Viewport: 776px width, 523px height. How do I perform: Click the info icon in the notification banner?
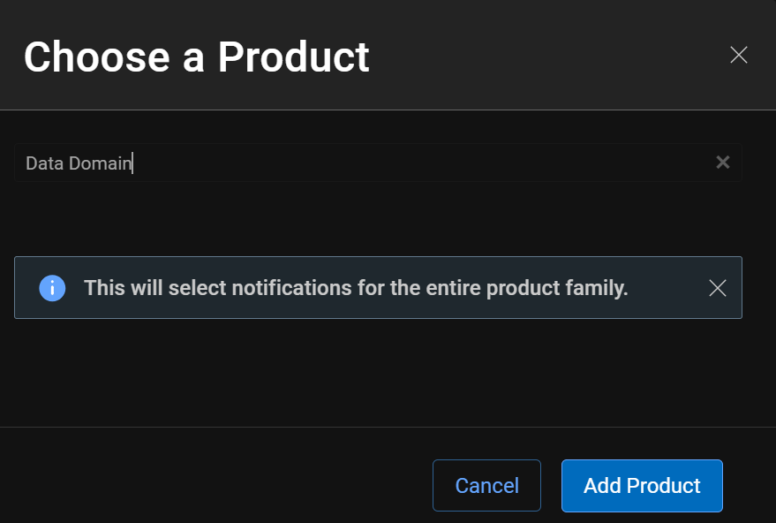52,288
